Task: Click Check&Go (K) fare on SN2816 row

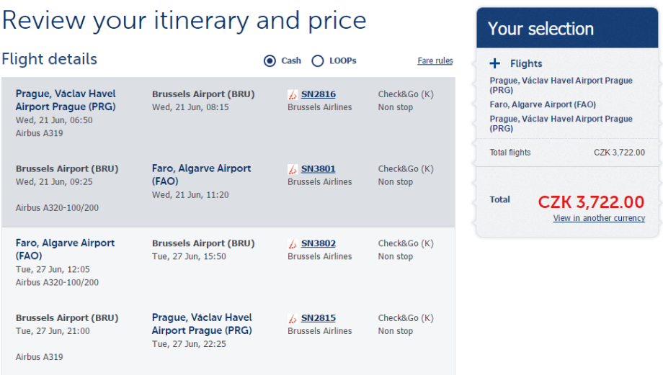Action: click(406, 94)
